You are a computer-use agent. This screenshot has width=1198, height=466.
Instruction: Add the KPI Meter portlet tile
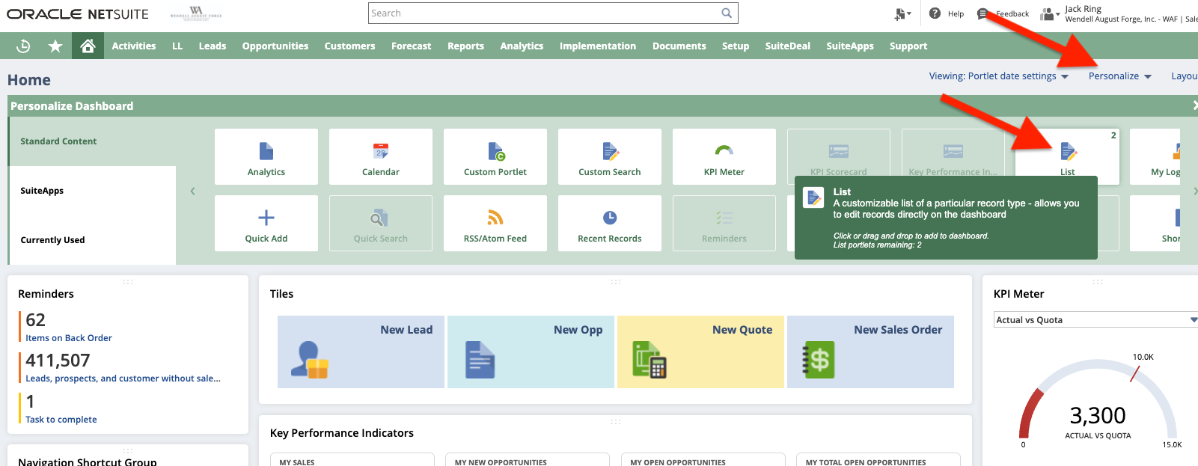[724, 156]
